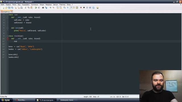Toggle the indent guide toolbar button
Image resolution: width=182 pixels, height=102 pixels.
click(71, 8)
